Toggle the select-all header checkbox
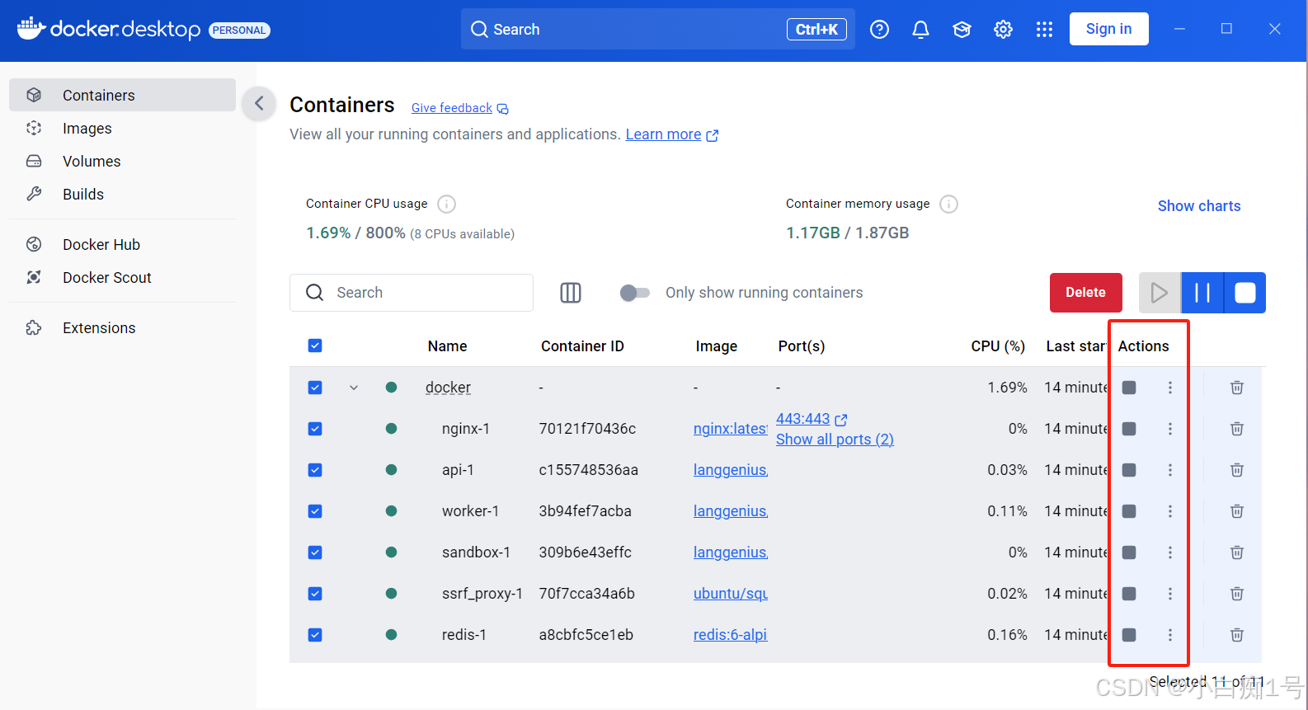The width and height of the screenshot is (1308, 710). (x=315, y=346)
